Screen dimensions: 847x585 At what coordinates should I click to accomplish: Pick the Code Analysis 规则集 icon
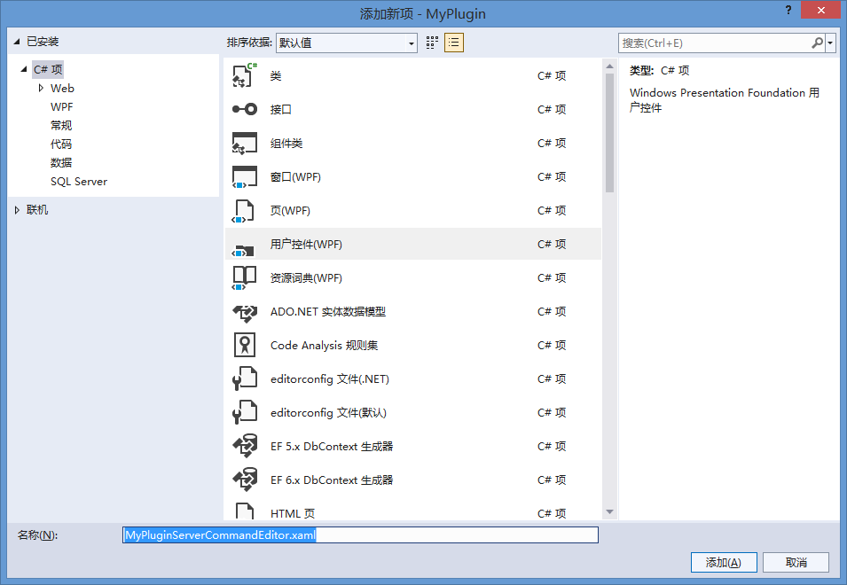point(245,345)
